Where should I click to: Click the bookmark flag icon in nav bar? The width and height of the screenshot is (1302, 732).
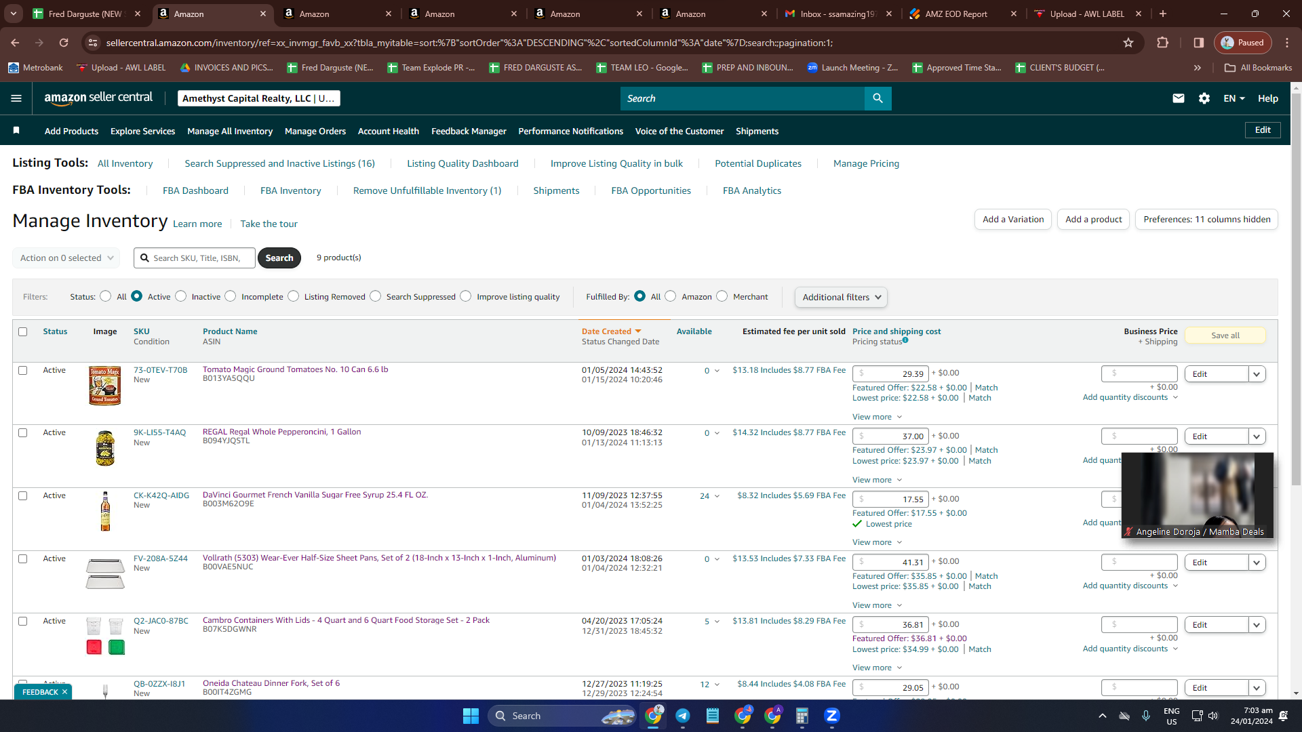[x=16, y=130]
